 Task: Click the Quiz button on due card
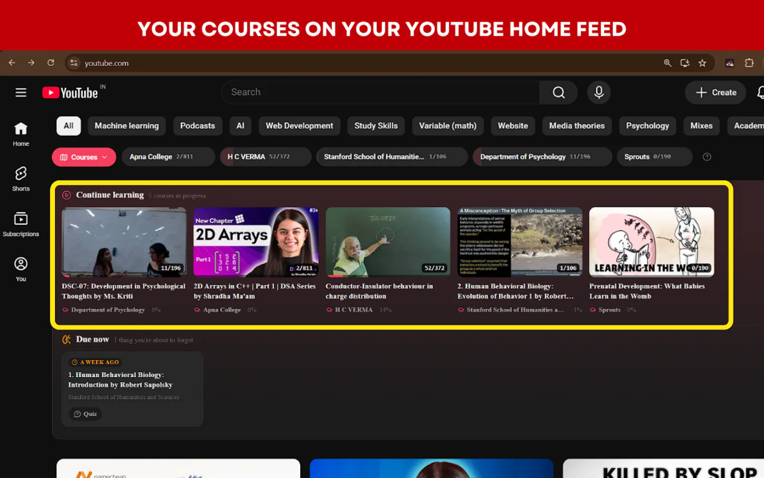tap(85, 414)
